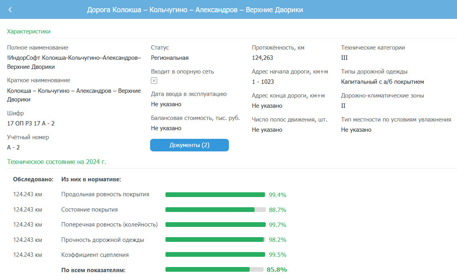Select the Учётный номер value 'А - 2'
The image size is (457, 280).
[13, 147]
